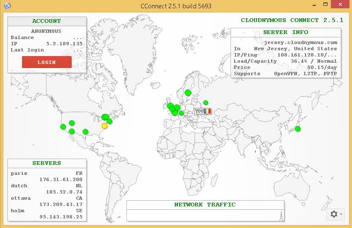Maximize the CConnect window
Screen dimensions: 352x228
pyautogui.click(x=325, y=5)
